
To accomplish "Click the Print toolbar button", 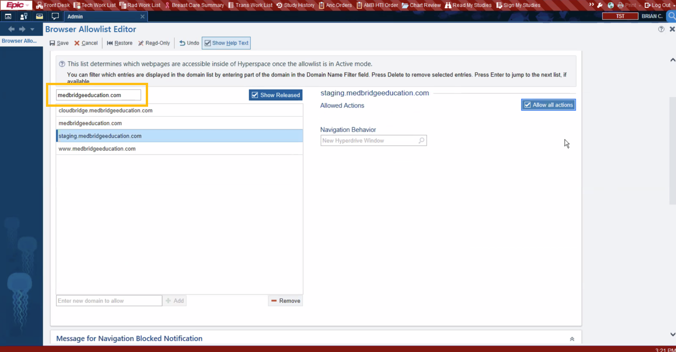I will 626,5.
